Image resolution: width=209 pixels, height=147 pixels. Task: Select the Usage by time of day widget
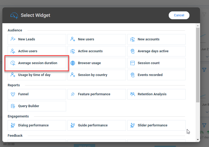click(37, 75)
